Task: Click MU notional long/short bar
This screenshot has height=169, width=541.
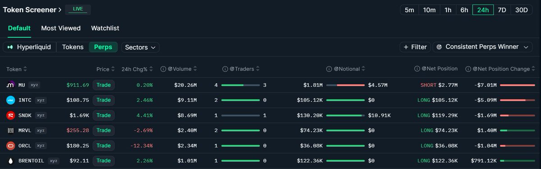Action: [x=345, y=85]
